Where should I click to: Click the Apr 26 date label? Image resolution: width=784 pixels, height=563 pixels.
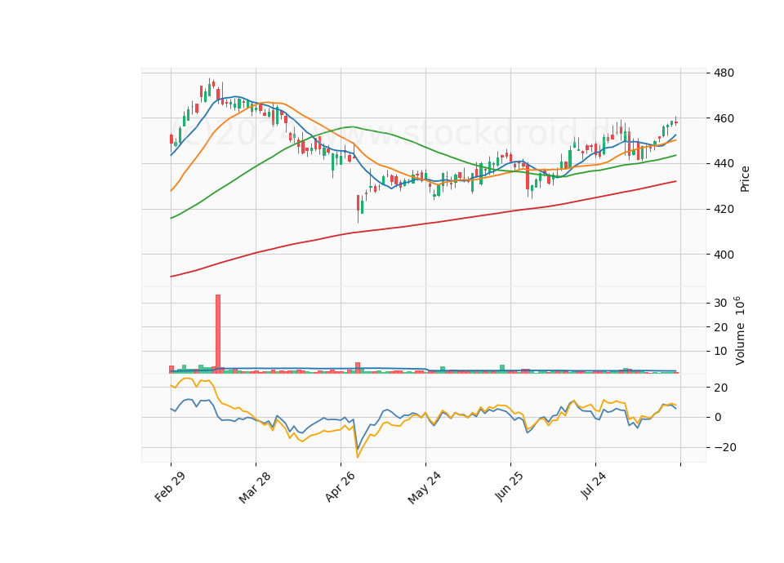click(340, 486)
